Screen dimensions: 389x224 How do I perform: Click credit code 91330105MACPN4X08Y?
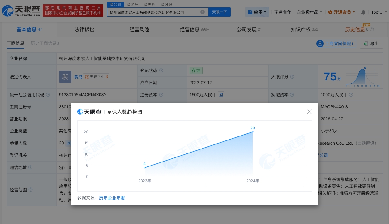83,95
